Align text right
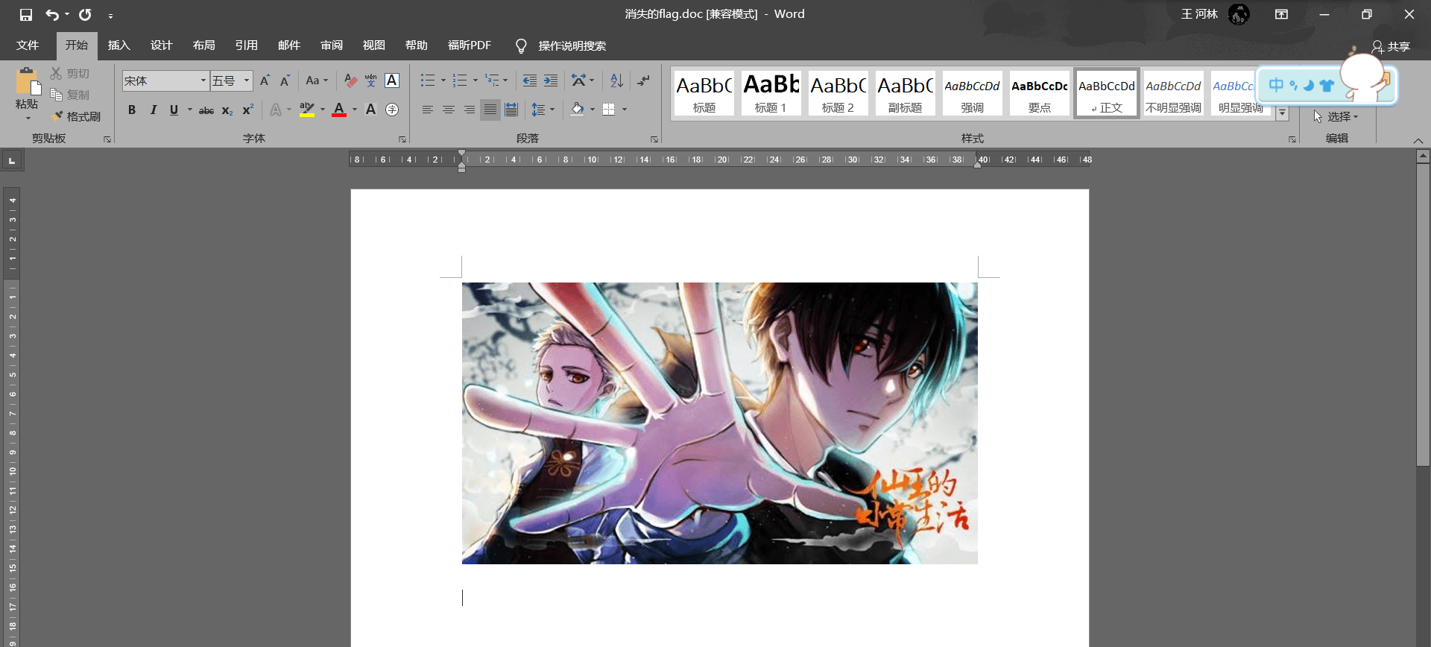This screenshot has height=647, width=1431. click(x=470, y=110)
